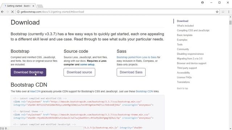
Task: Go back using the browser back arrow
Action: (x=3, y=12)
